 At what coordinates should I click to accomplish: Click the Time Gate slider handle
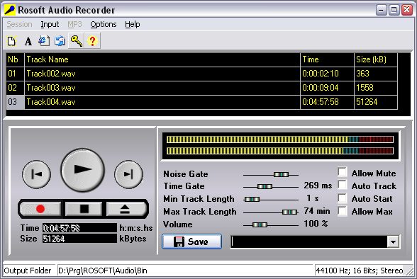point(265,187)
